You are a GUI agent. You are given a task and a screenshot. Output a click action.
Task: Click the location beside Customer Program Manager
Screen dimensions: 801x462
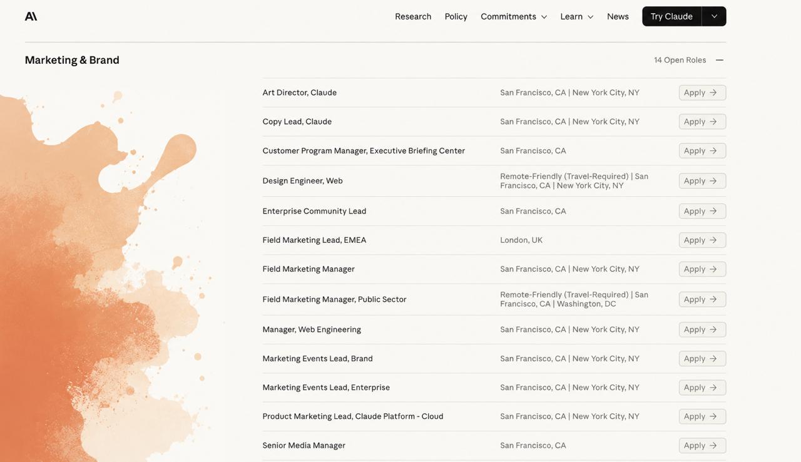point(533,151)
